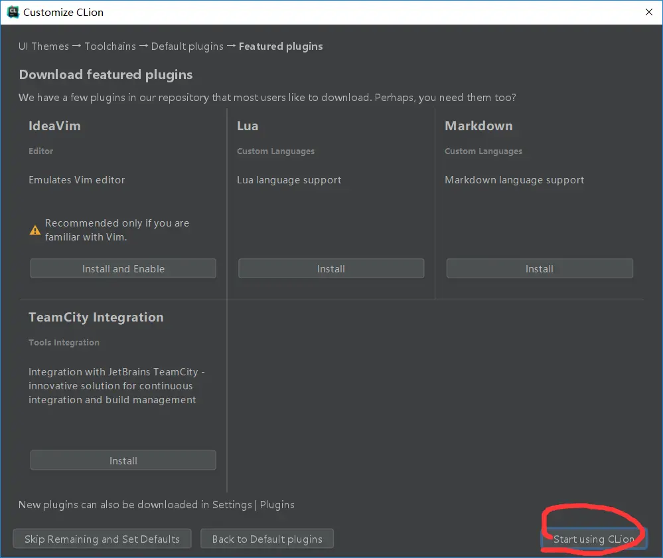This screenshot has height=558, width=663.
Task: Click 'Recommended only if you are familiar' warning
Action: pos(117,230)
